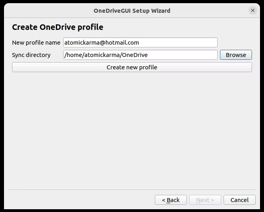Click the disabled Next > button
Image resolution: width=264 pixels, height=212 pixels.
[205, 200]
